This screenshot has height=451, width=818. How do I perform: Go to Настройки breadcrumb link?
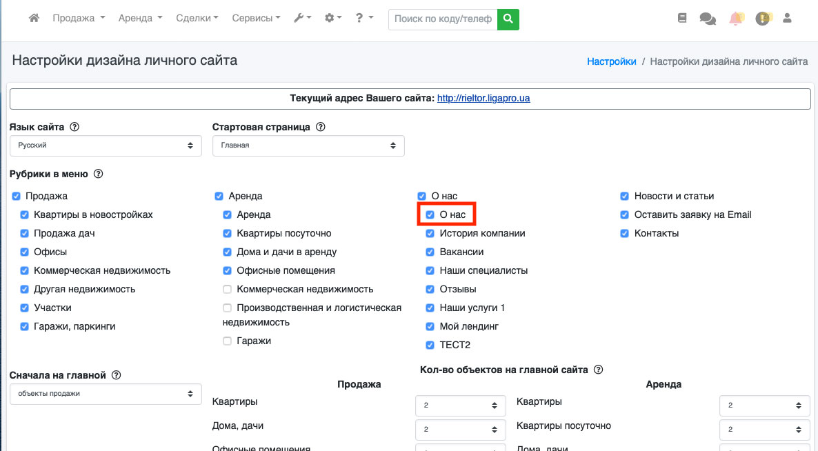point(611,61)
